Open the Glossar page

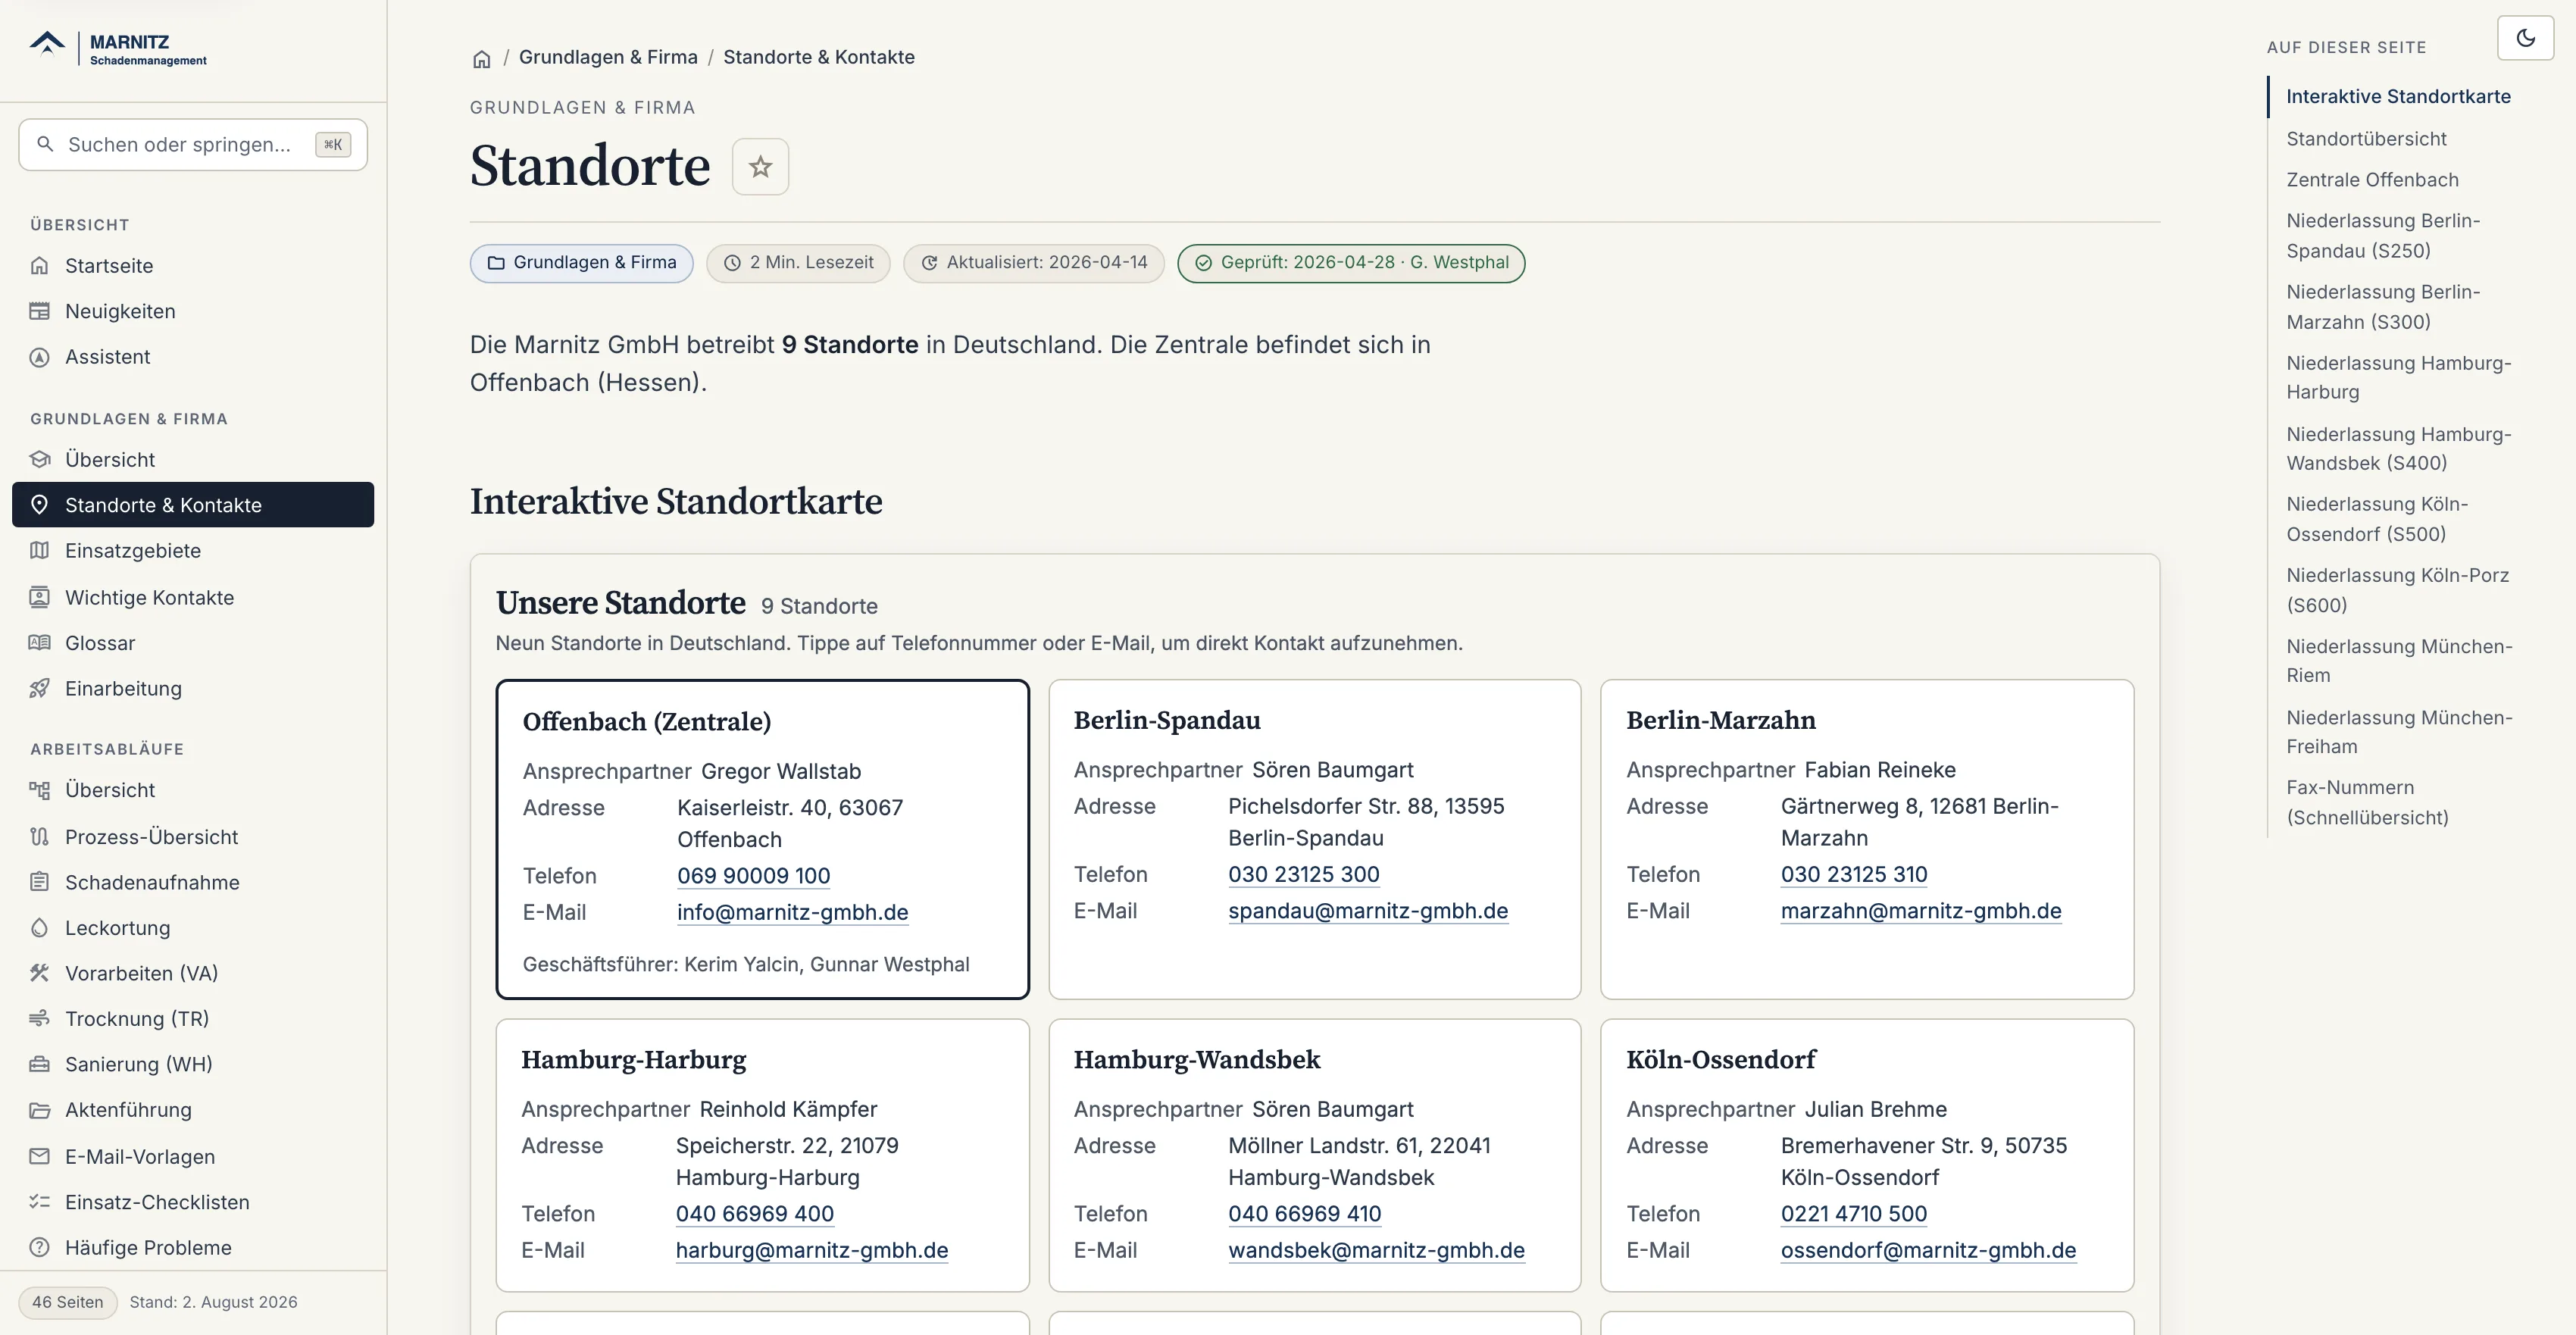point(193,643)
